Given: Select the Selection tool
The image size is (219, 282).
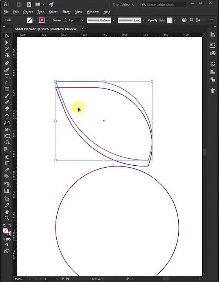Looking at the screenshot, I should tap(7, 36).
